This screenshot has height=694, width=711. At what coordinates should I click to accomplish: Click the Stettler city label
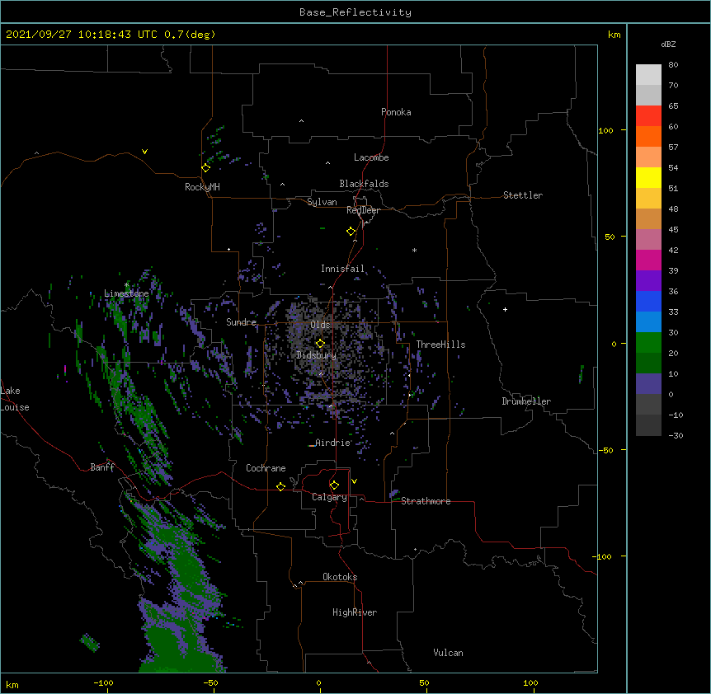point(523,195)
